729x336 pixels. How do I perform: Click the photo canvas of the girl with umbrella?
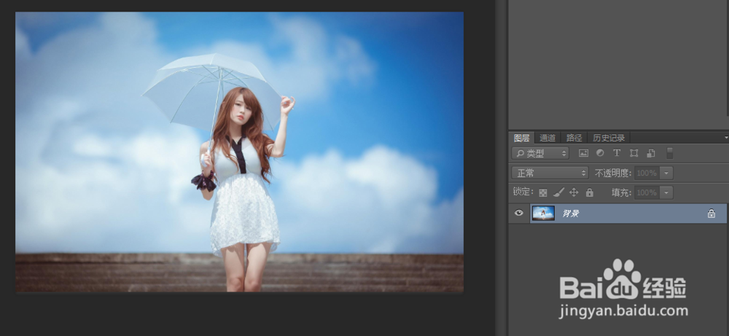[x=239, y=152]
